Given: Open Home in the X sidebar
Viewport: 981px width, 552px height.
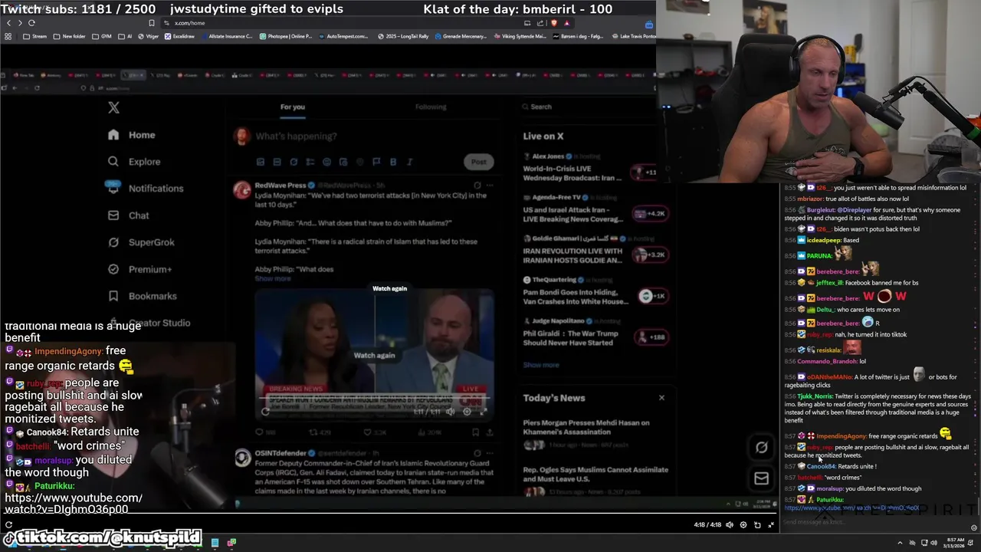Looking at the screenshot, I should tap(132, 135).
